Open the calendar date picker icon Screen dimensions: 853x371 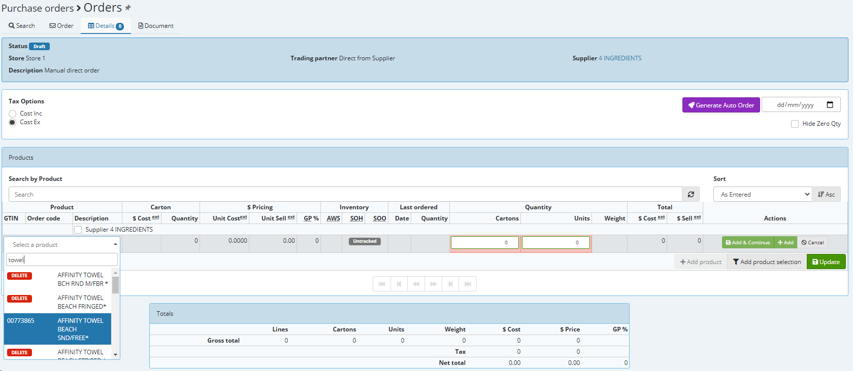[830, 105]
